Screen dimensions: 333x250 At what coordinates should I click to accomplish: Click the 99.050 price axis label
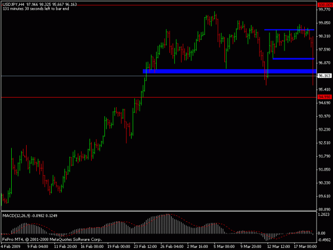[324, 23]
